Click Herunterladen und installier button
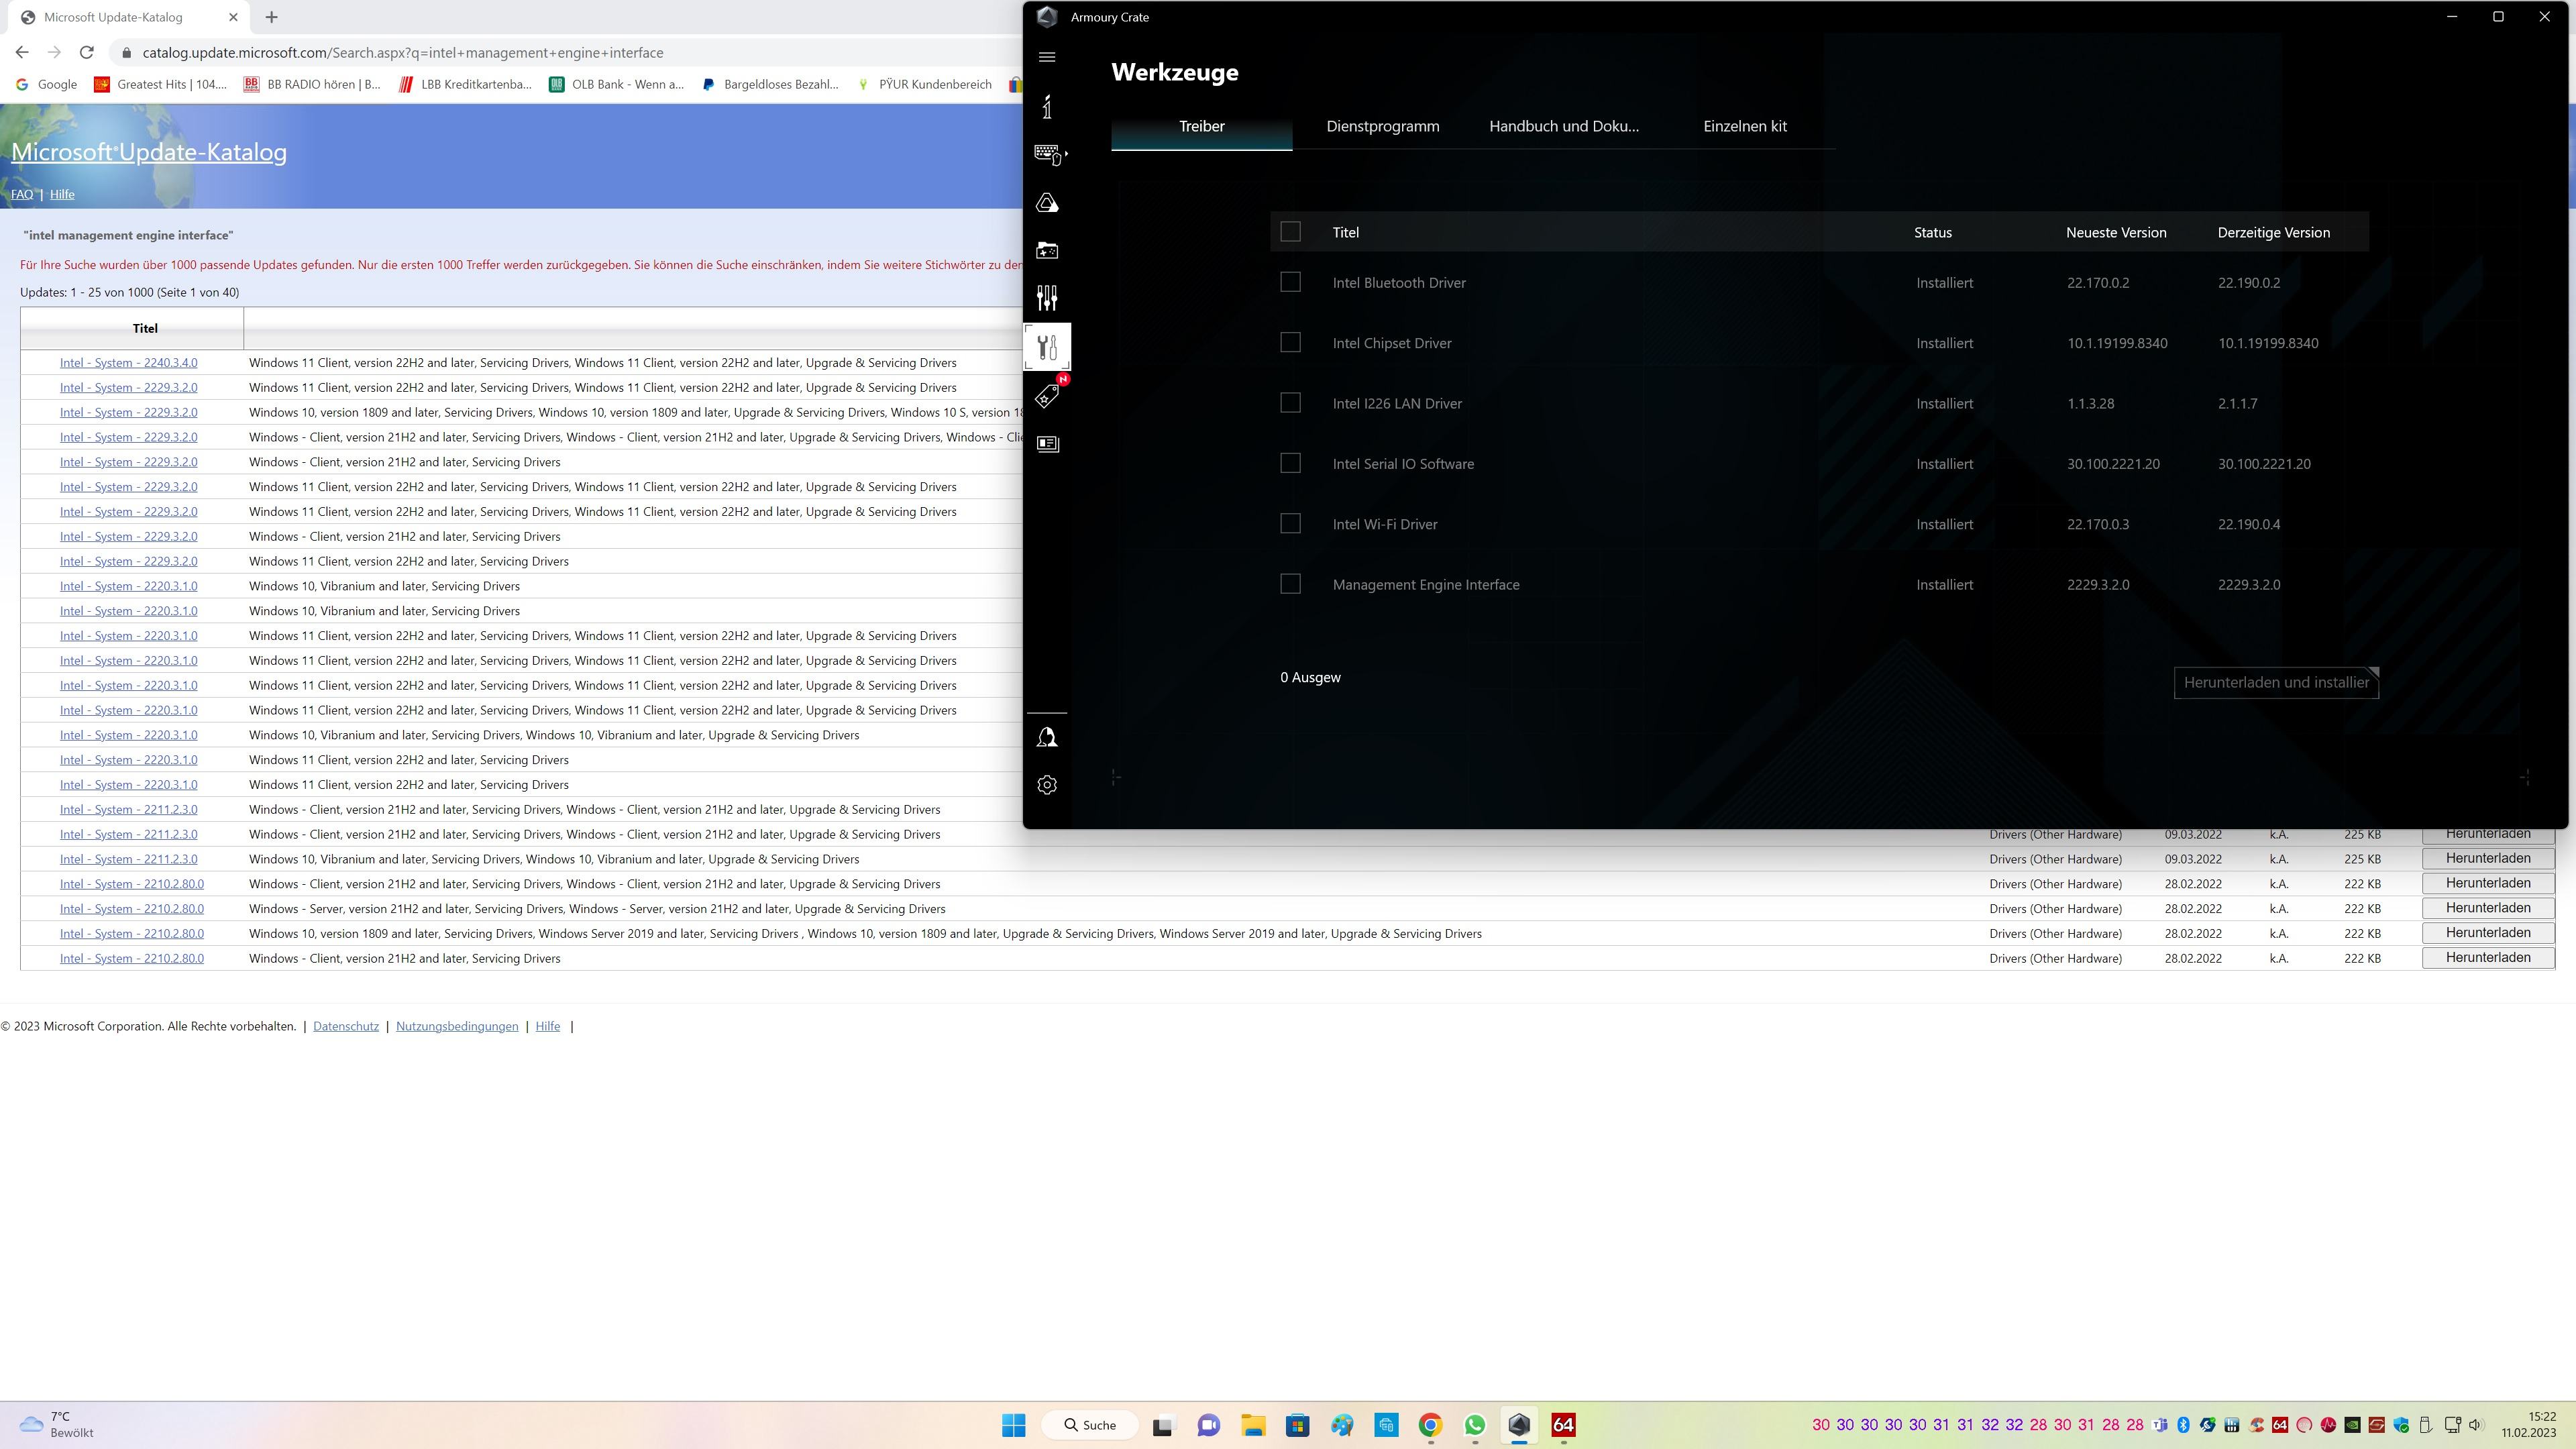 [2276, 682]
